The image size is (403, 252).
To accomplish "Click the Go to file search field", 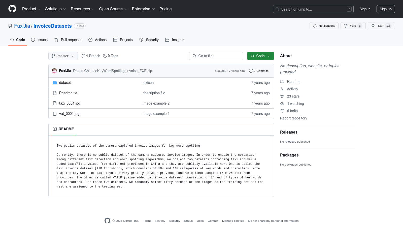I will point(216,56).
